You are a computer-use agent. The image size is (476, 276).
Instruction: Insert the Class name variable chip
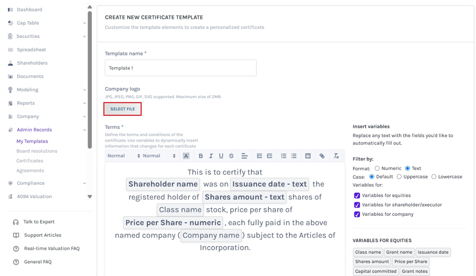pyautogui.click(x=368, y=252)
